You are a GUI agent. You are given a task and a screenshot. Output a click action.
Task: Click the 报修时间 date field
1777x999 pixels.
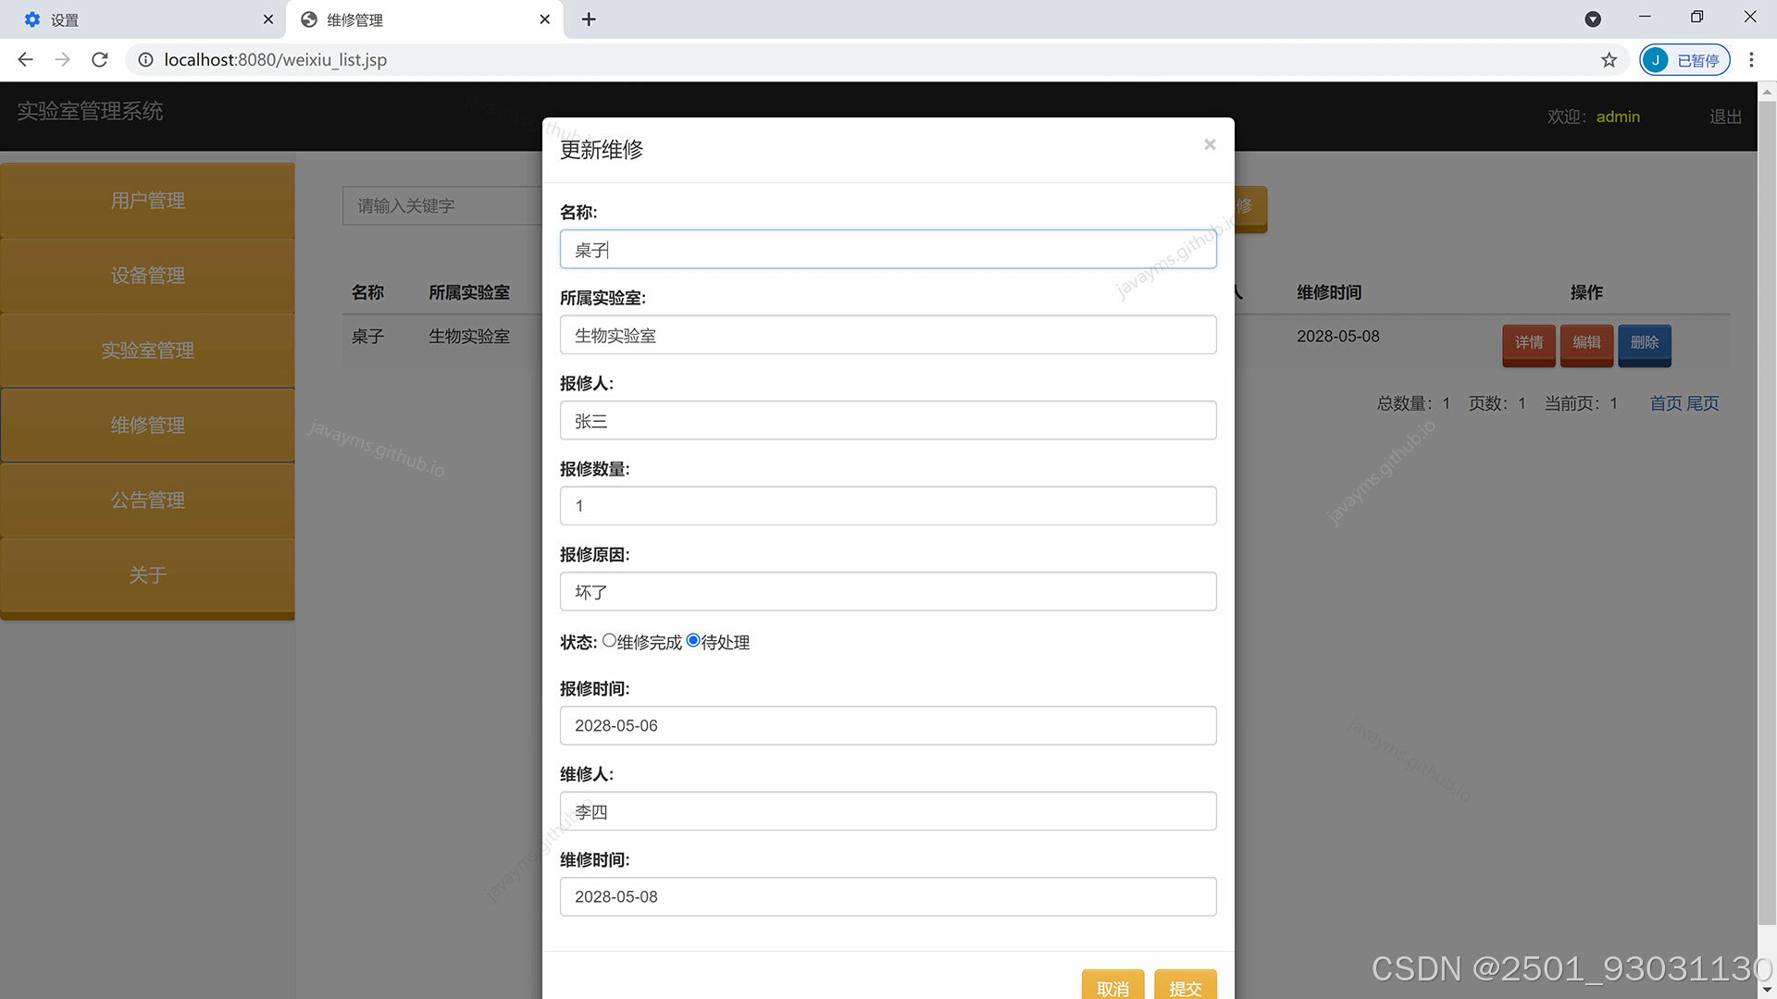click(888, 725)
